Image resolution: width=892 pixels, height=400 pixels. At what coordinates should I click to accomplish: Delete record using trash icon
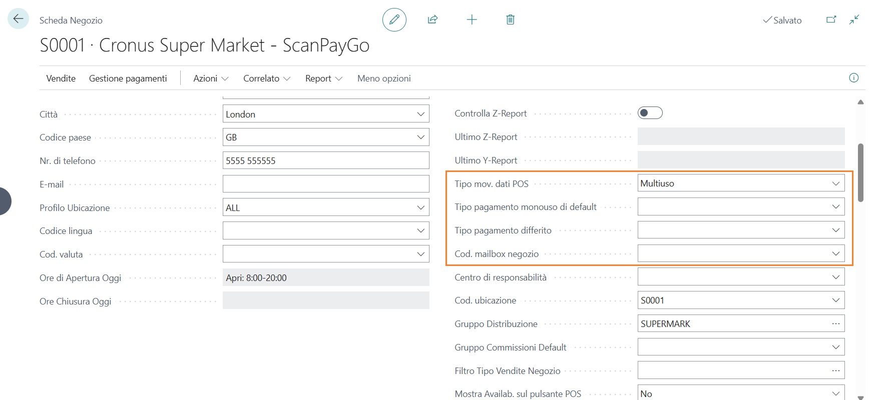click(x=510, y=20)
